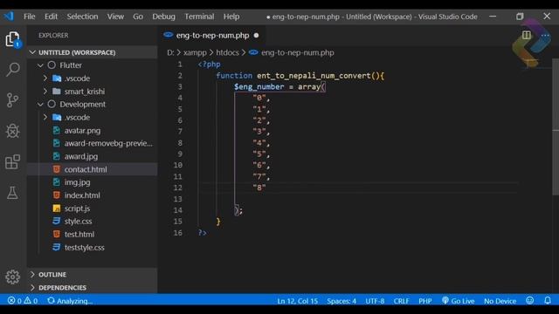Select contact.html in the explorer

[x=92, y=169]
